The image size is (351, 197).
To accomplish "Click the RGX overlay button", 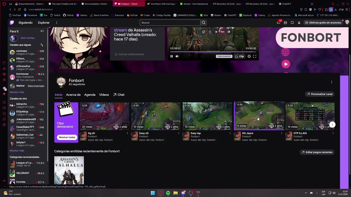I will coord(222,32).
